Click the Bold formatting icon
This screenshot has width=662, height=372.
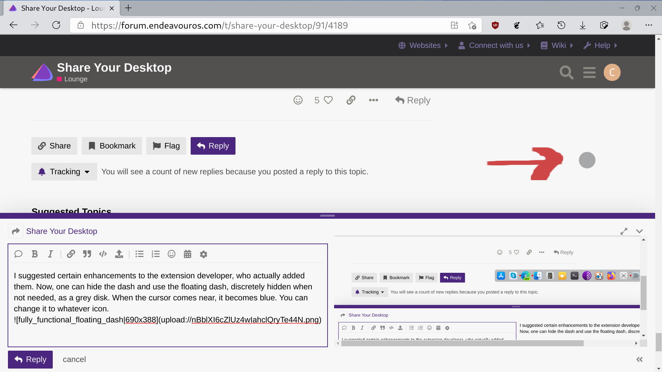point(34,254)
